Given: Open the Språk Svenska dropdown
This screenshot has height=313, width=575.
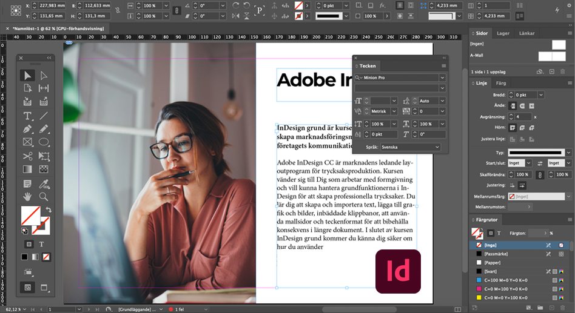Looking at the screenshot, I should [x=411, y=147].
